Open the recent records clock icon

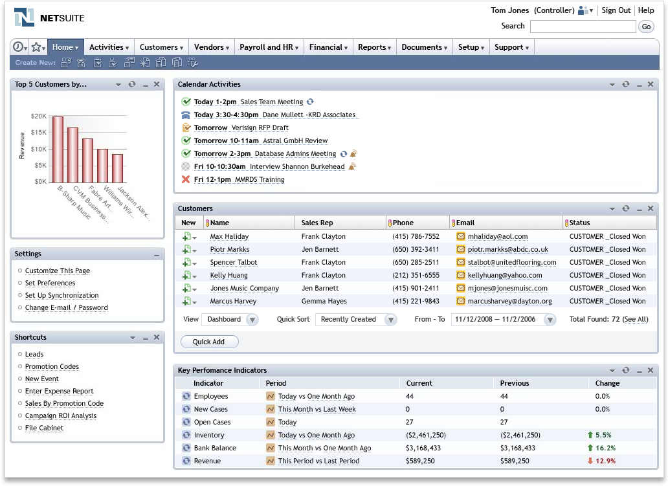coord(19,47)
